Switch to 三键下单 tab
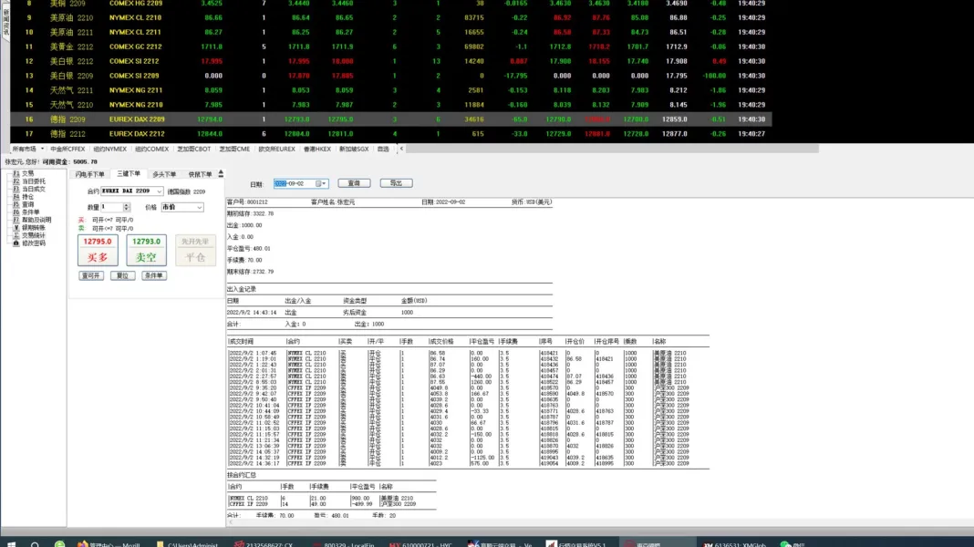This screenshot has height=547, width=974. (x=129, y=174)
